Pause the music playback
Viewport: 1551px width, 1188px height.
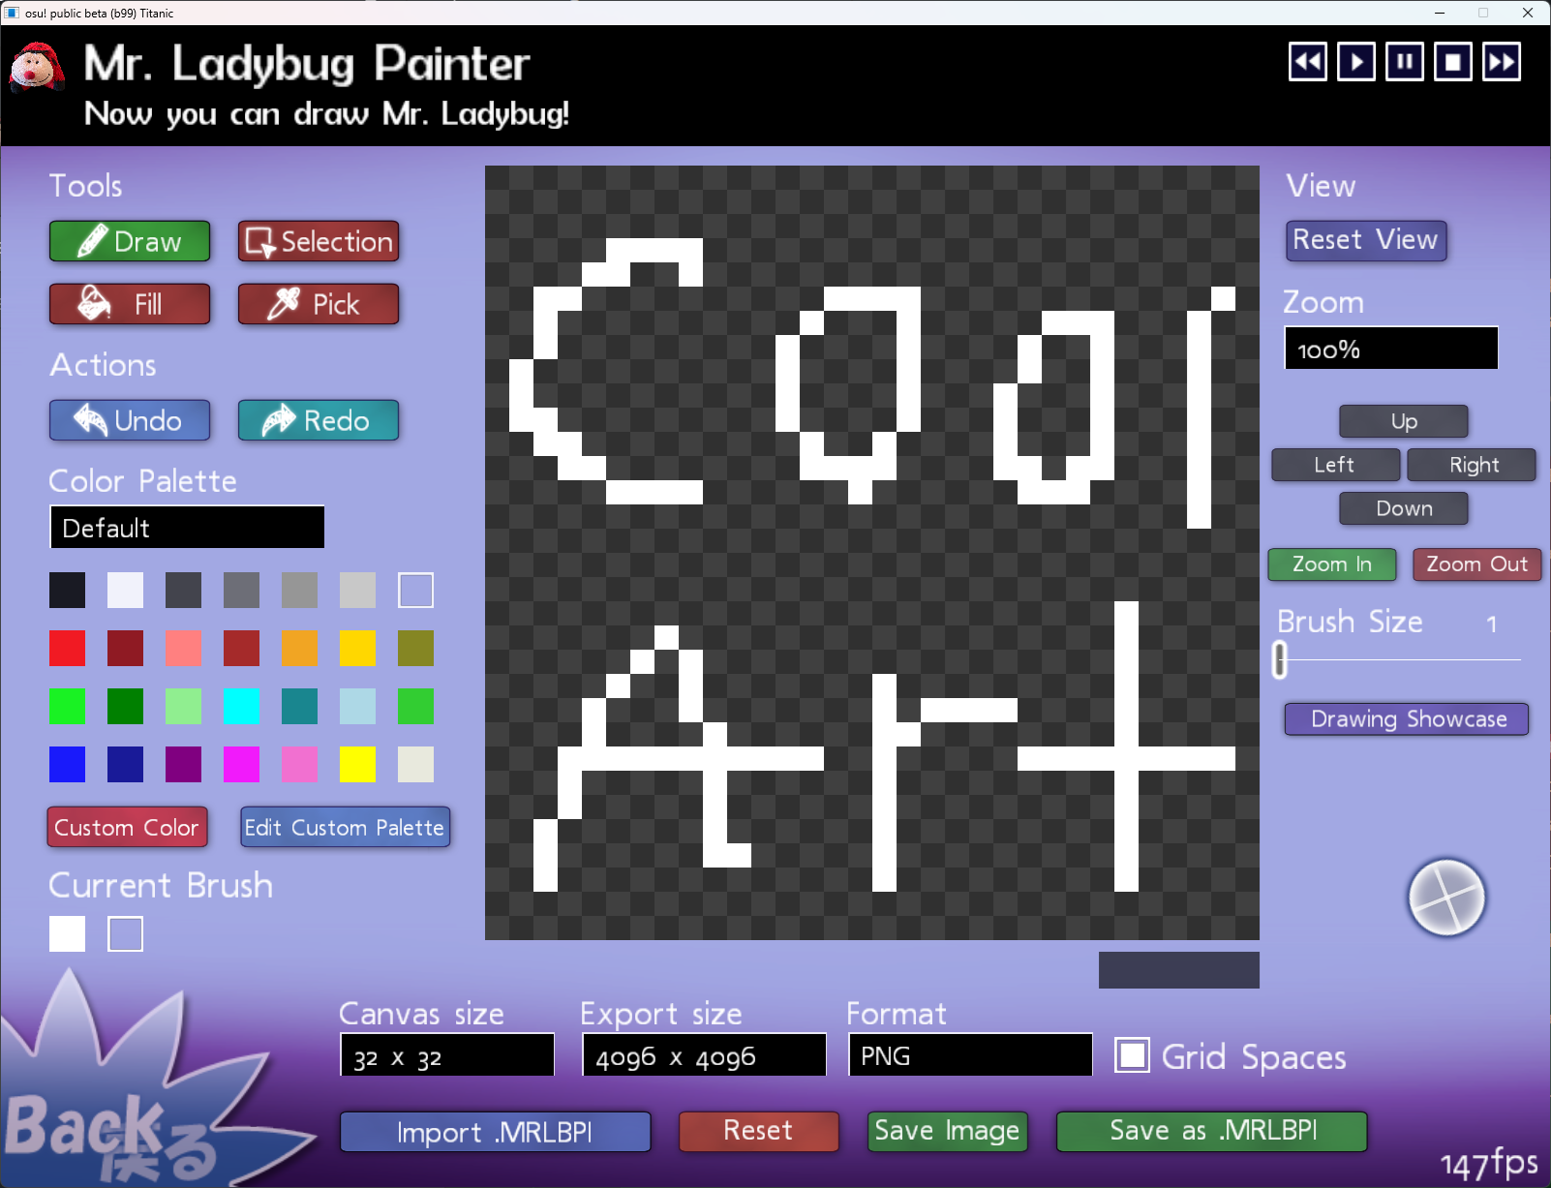click(1404, 62)
